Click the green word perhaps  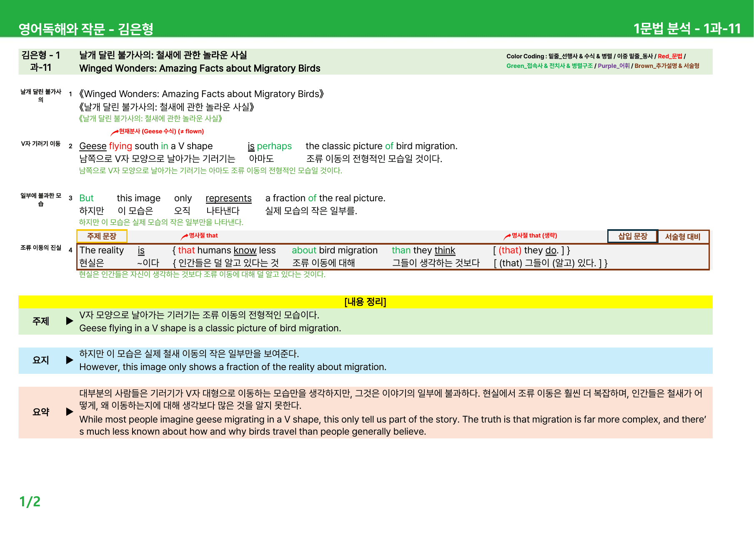pyautogui.click(x=274, y=146)
